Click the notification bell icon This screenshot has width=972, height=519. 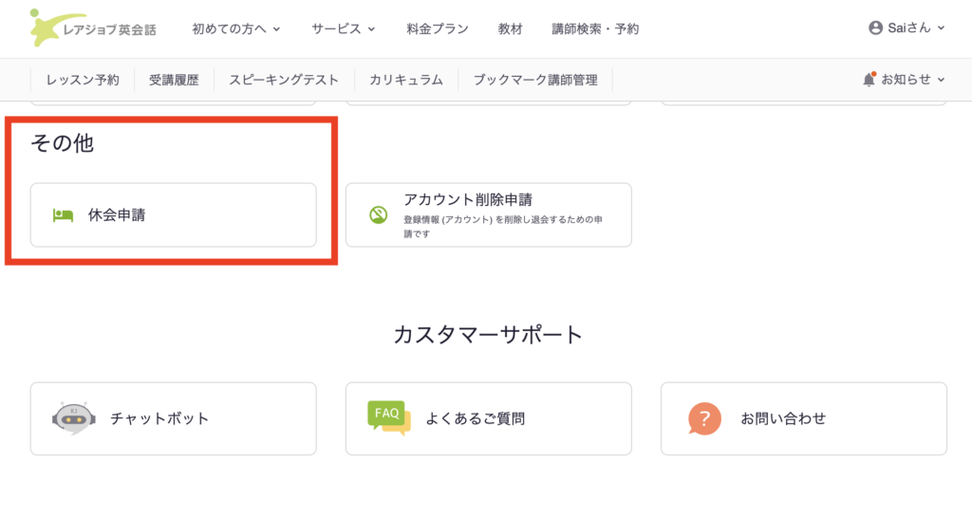[869, 80]
